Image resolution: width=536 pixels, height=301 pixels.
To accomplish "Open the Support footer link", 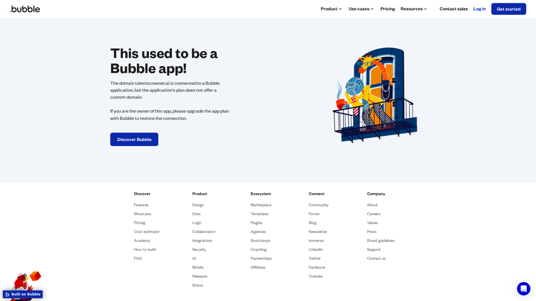I will 374,249.
